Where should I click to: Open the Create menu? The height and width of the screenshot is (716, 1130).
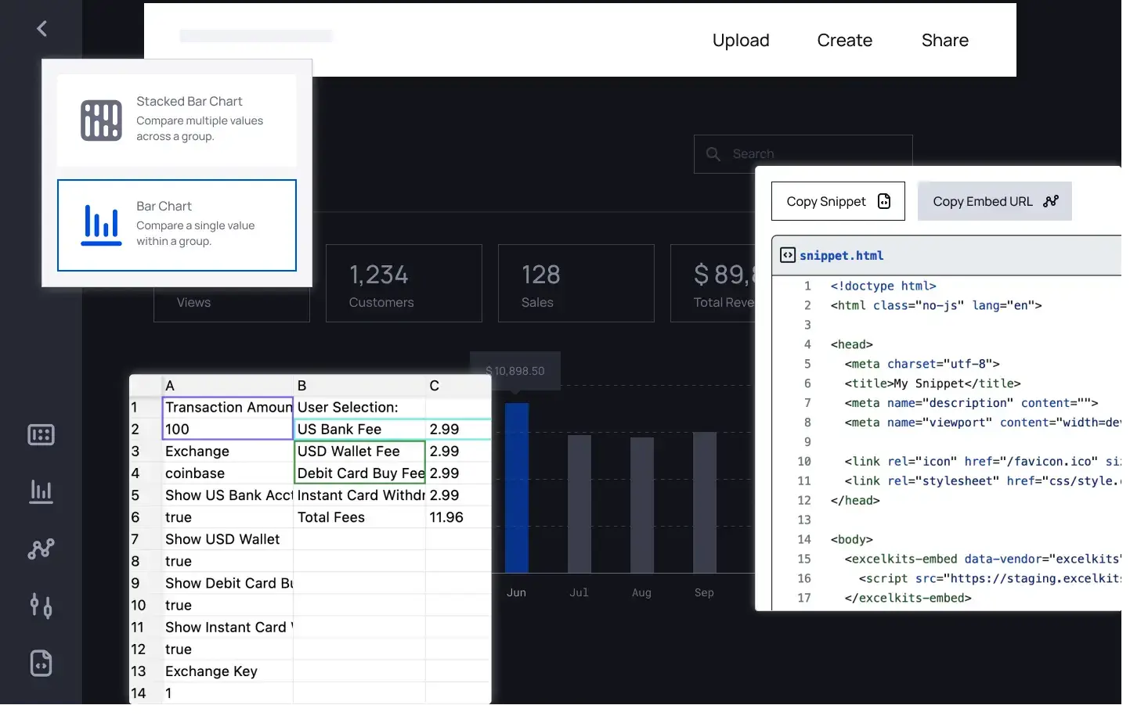844,40
